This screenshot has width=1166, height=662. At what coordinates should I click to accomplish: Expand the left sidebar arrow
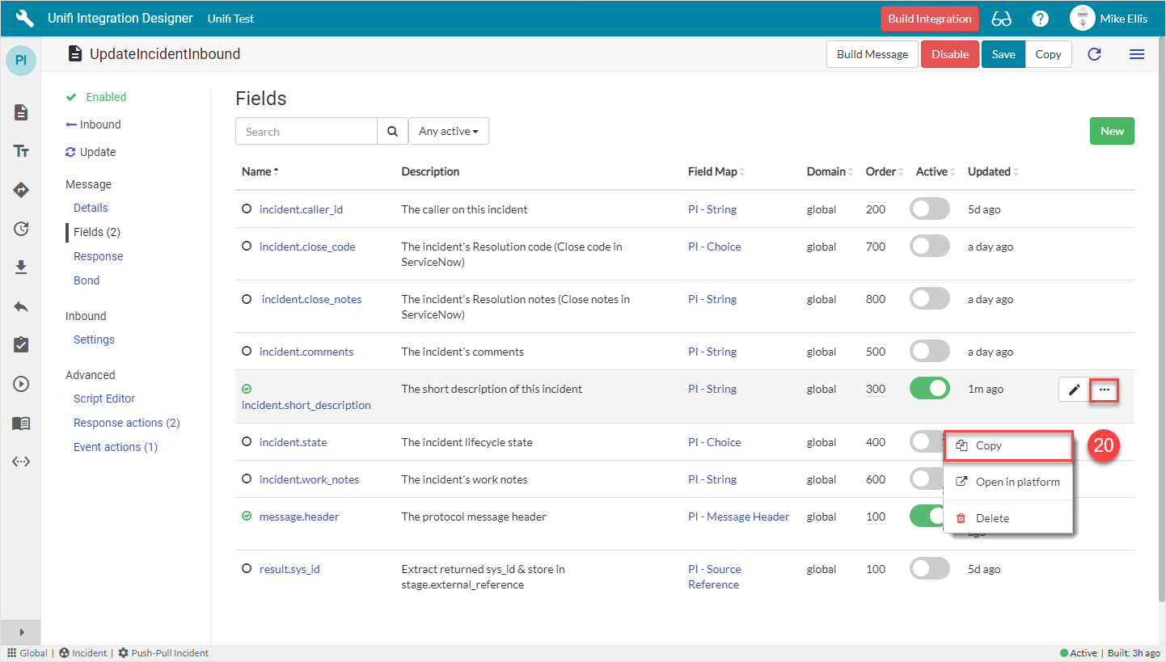click(21, 632)
